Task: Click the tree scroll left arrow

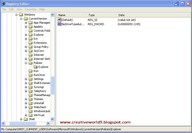Action: point(3,123)
